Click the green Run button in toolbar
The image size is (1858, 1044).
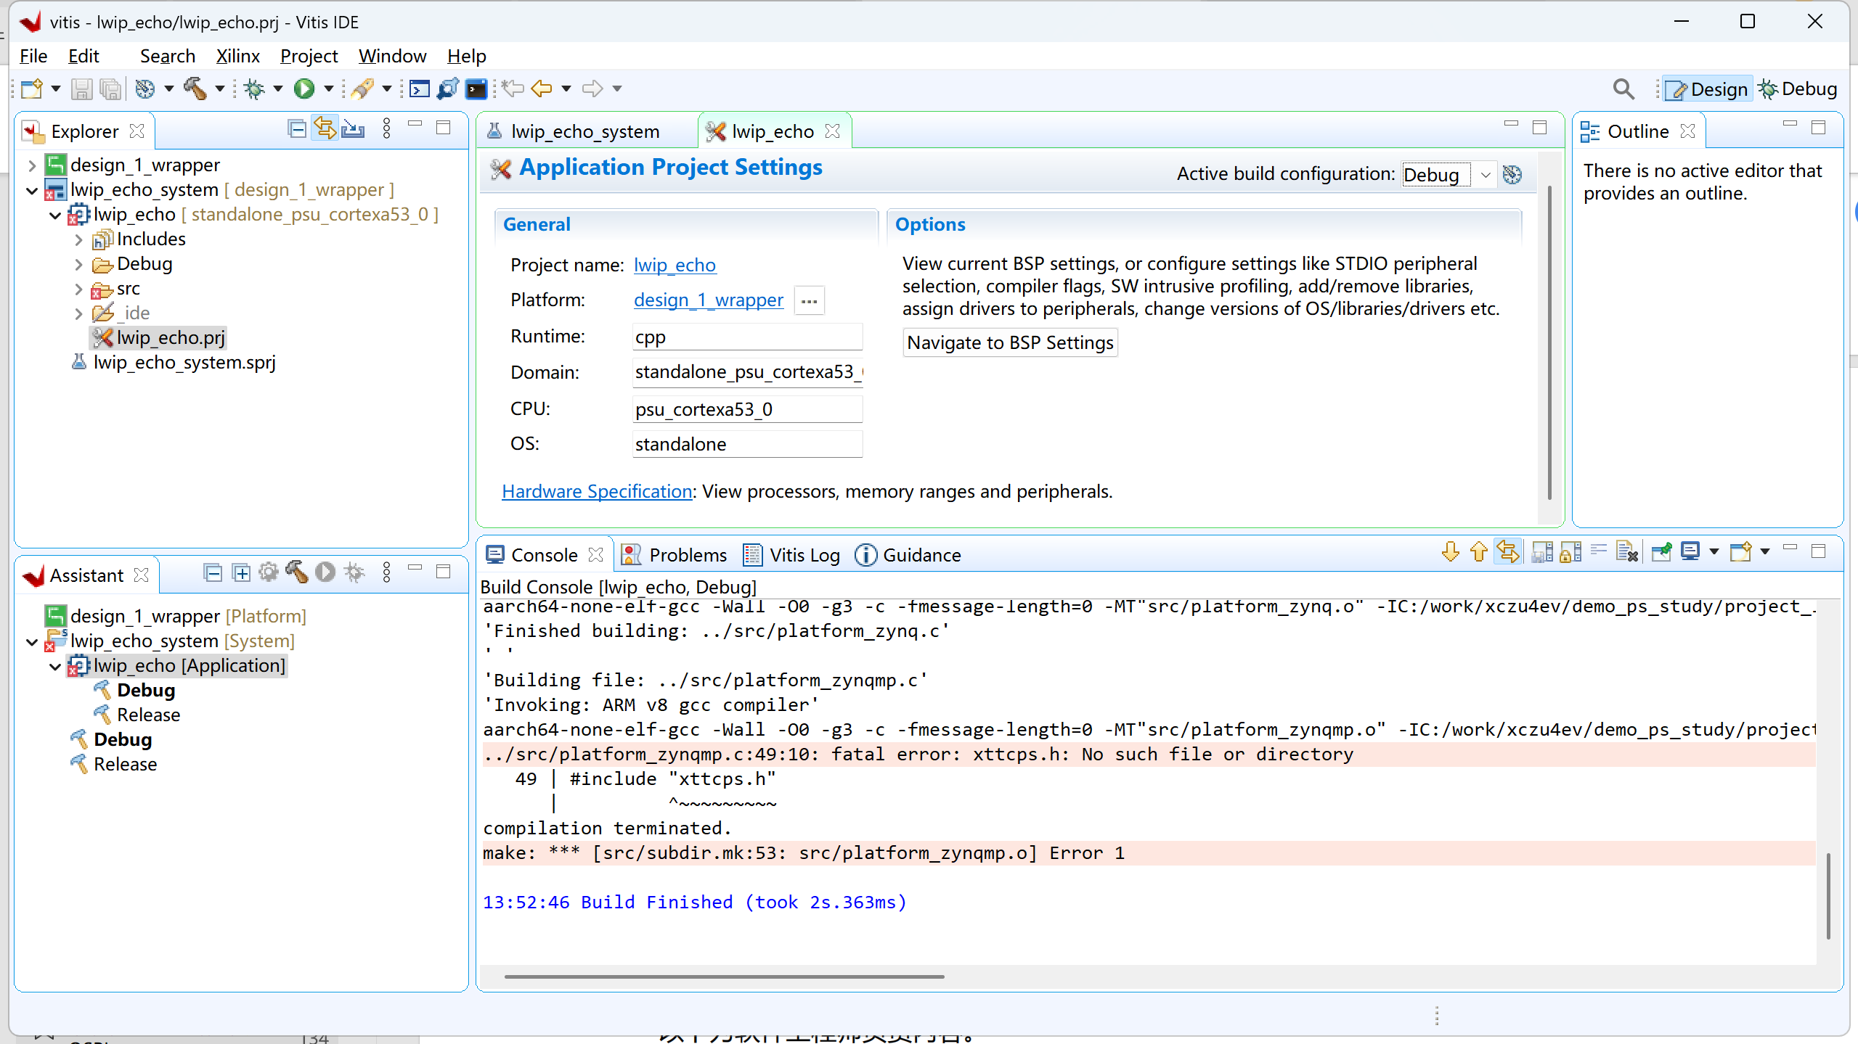[304, 89]
